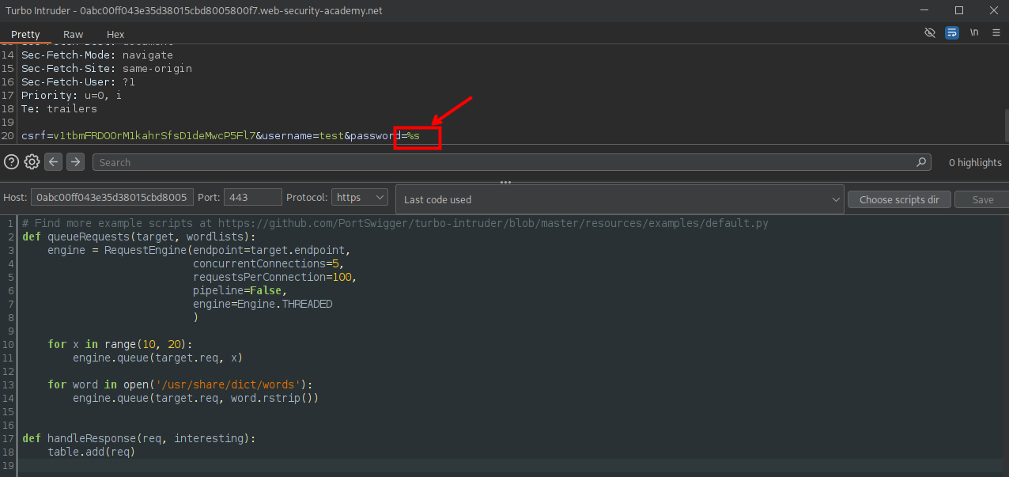Screen dimensions: 1009x477
Task: Open the editor hamburger menu icon
Action: point(996,33)
